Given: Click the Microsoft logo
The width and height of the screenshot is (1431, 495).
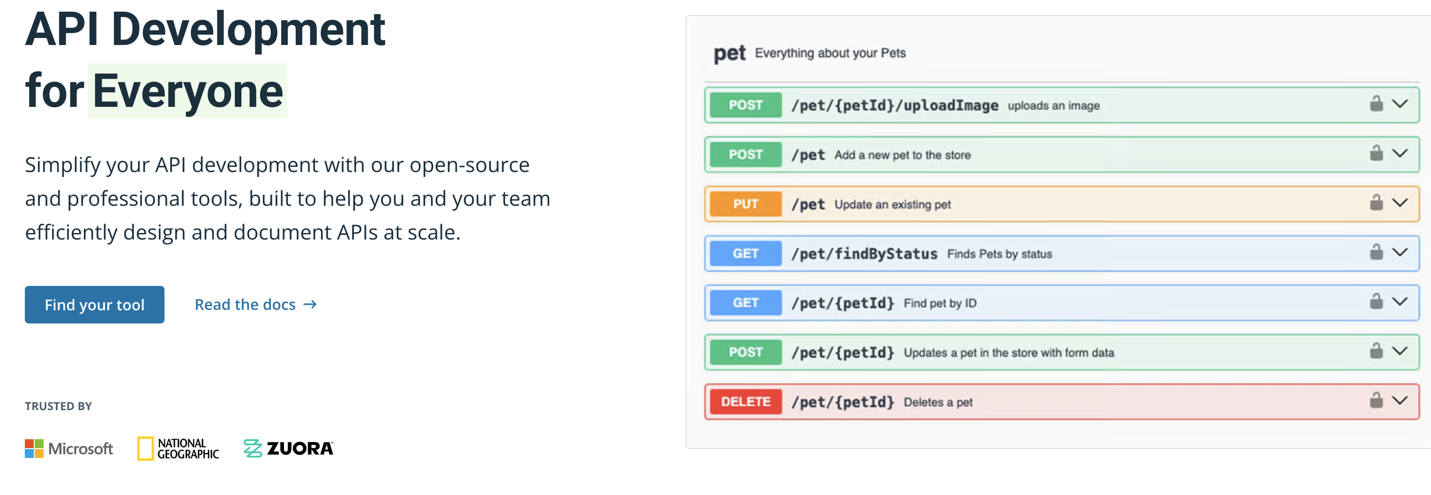Looking at the screenshot, I should (69, 448).
